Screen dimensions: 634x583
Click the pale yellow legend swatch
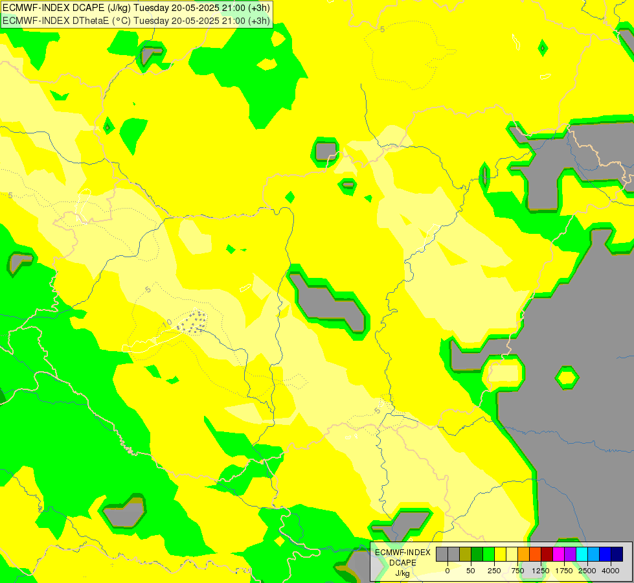tap(512, 554)
